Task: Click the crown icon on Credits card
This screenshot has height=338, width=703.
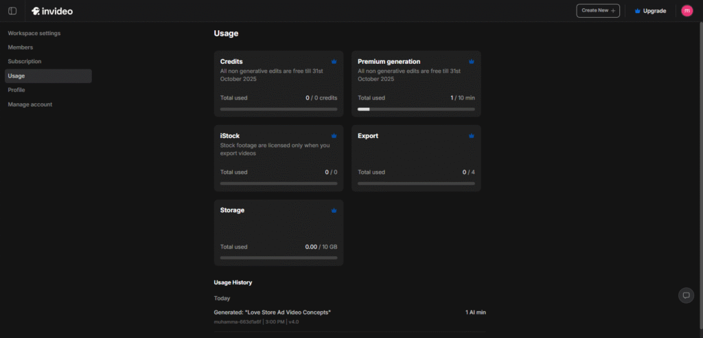Action: (334, 61)
